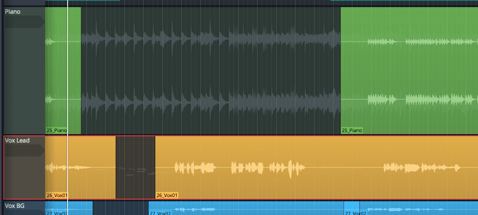Screen dimensions: 478x215
Task: Select the middle blue 27_Vox02 clip
Action: click(246, 207)
